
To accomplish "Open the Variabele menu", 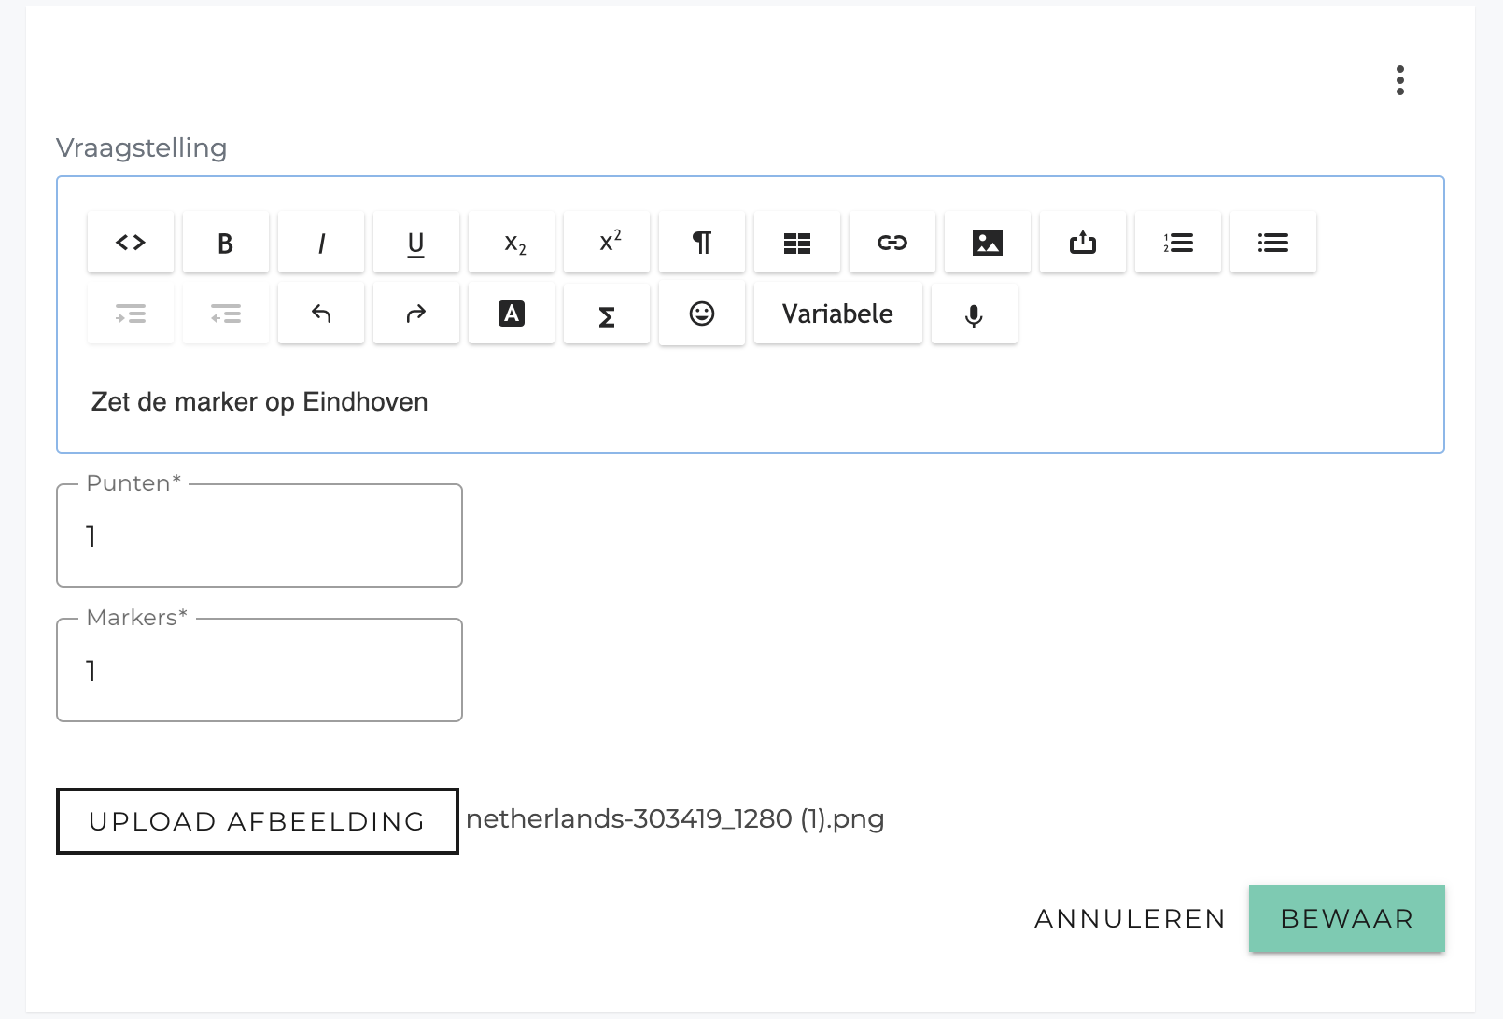I will (838, 314).
